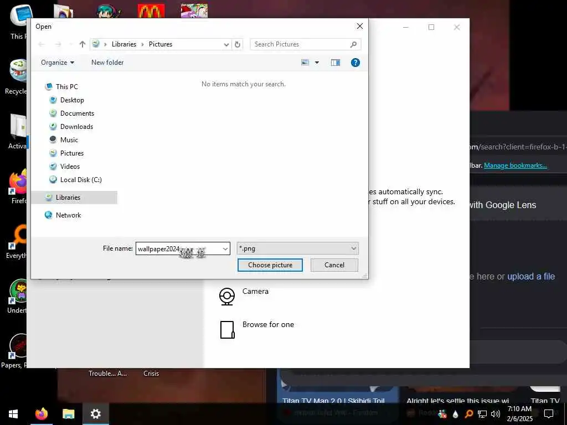Select Network in navigation pane
Viewport: 567px width, 425px height.
pos(68,215)
